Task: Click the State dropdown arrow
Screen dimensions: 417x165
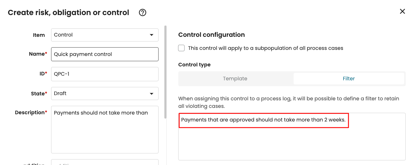Action: [152, 94]
